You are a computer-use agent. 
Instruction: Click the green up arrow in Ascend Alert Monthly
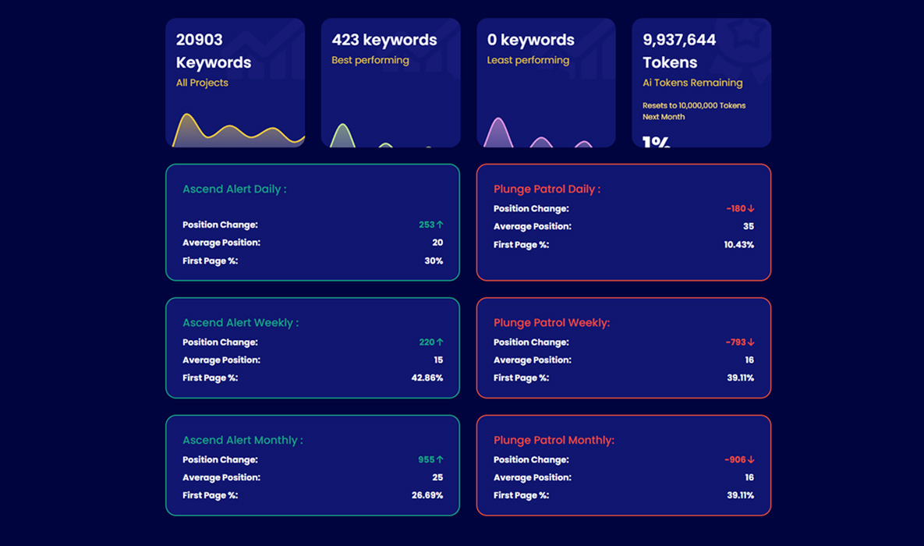click(441, 460)
